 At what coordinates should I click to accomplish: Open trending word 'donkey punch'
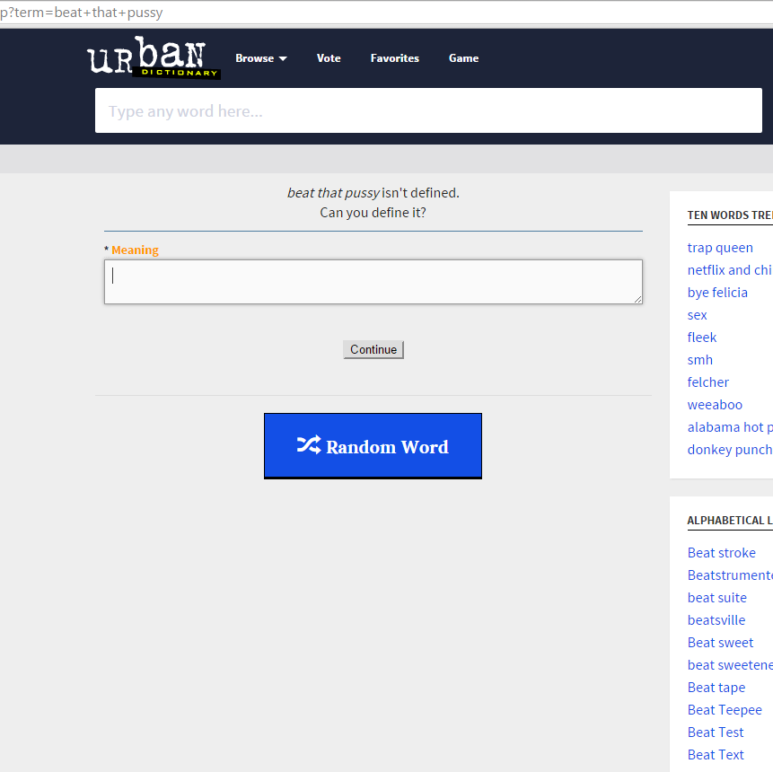coord(730,450)
